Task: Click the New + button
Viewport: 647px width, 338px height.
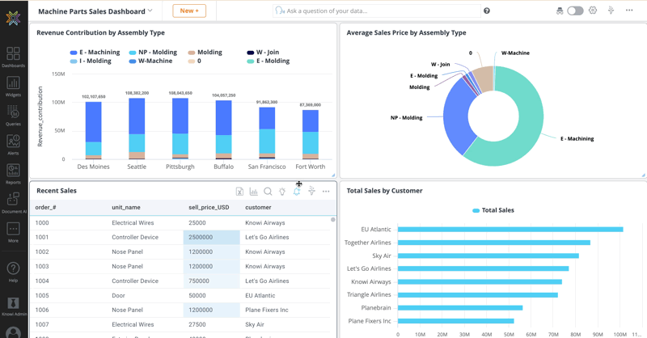Action: 189,11
